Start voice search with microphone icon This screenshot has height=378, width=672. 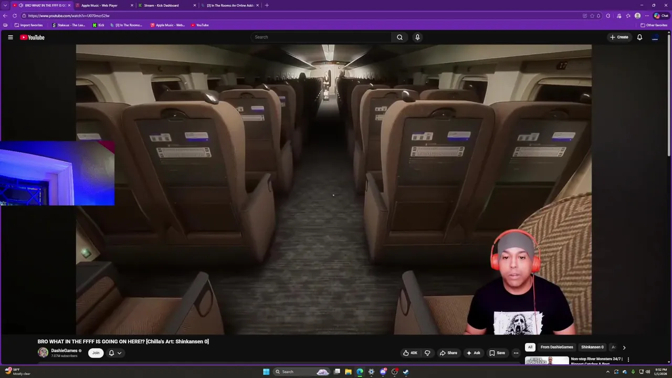[x=417, y=37]
